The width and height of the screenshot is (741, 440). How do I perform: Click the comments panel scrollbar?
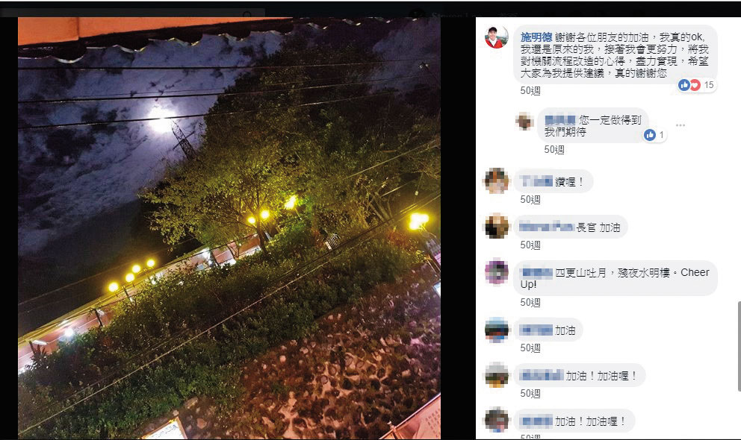[739, 347]
